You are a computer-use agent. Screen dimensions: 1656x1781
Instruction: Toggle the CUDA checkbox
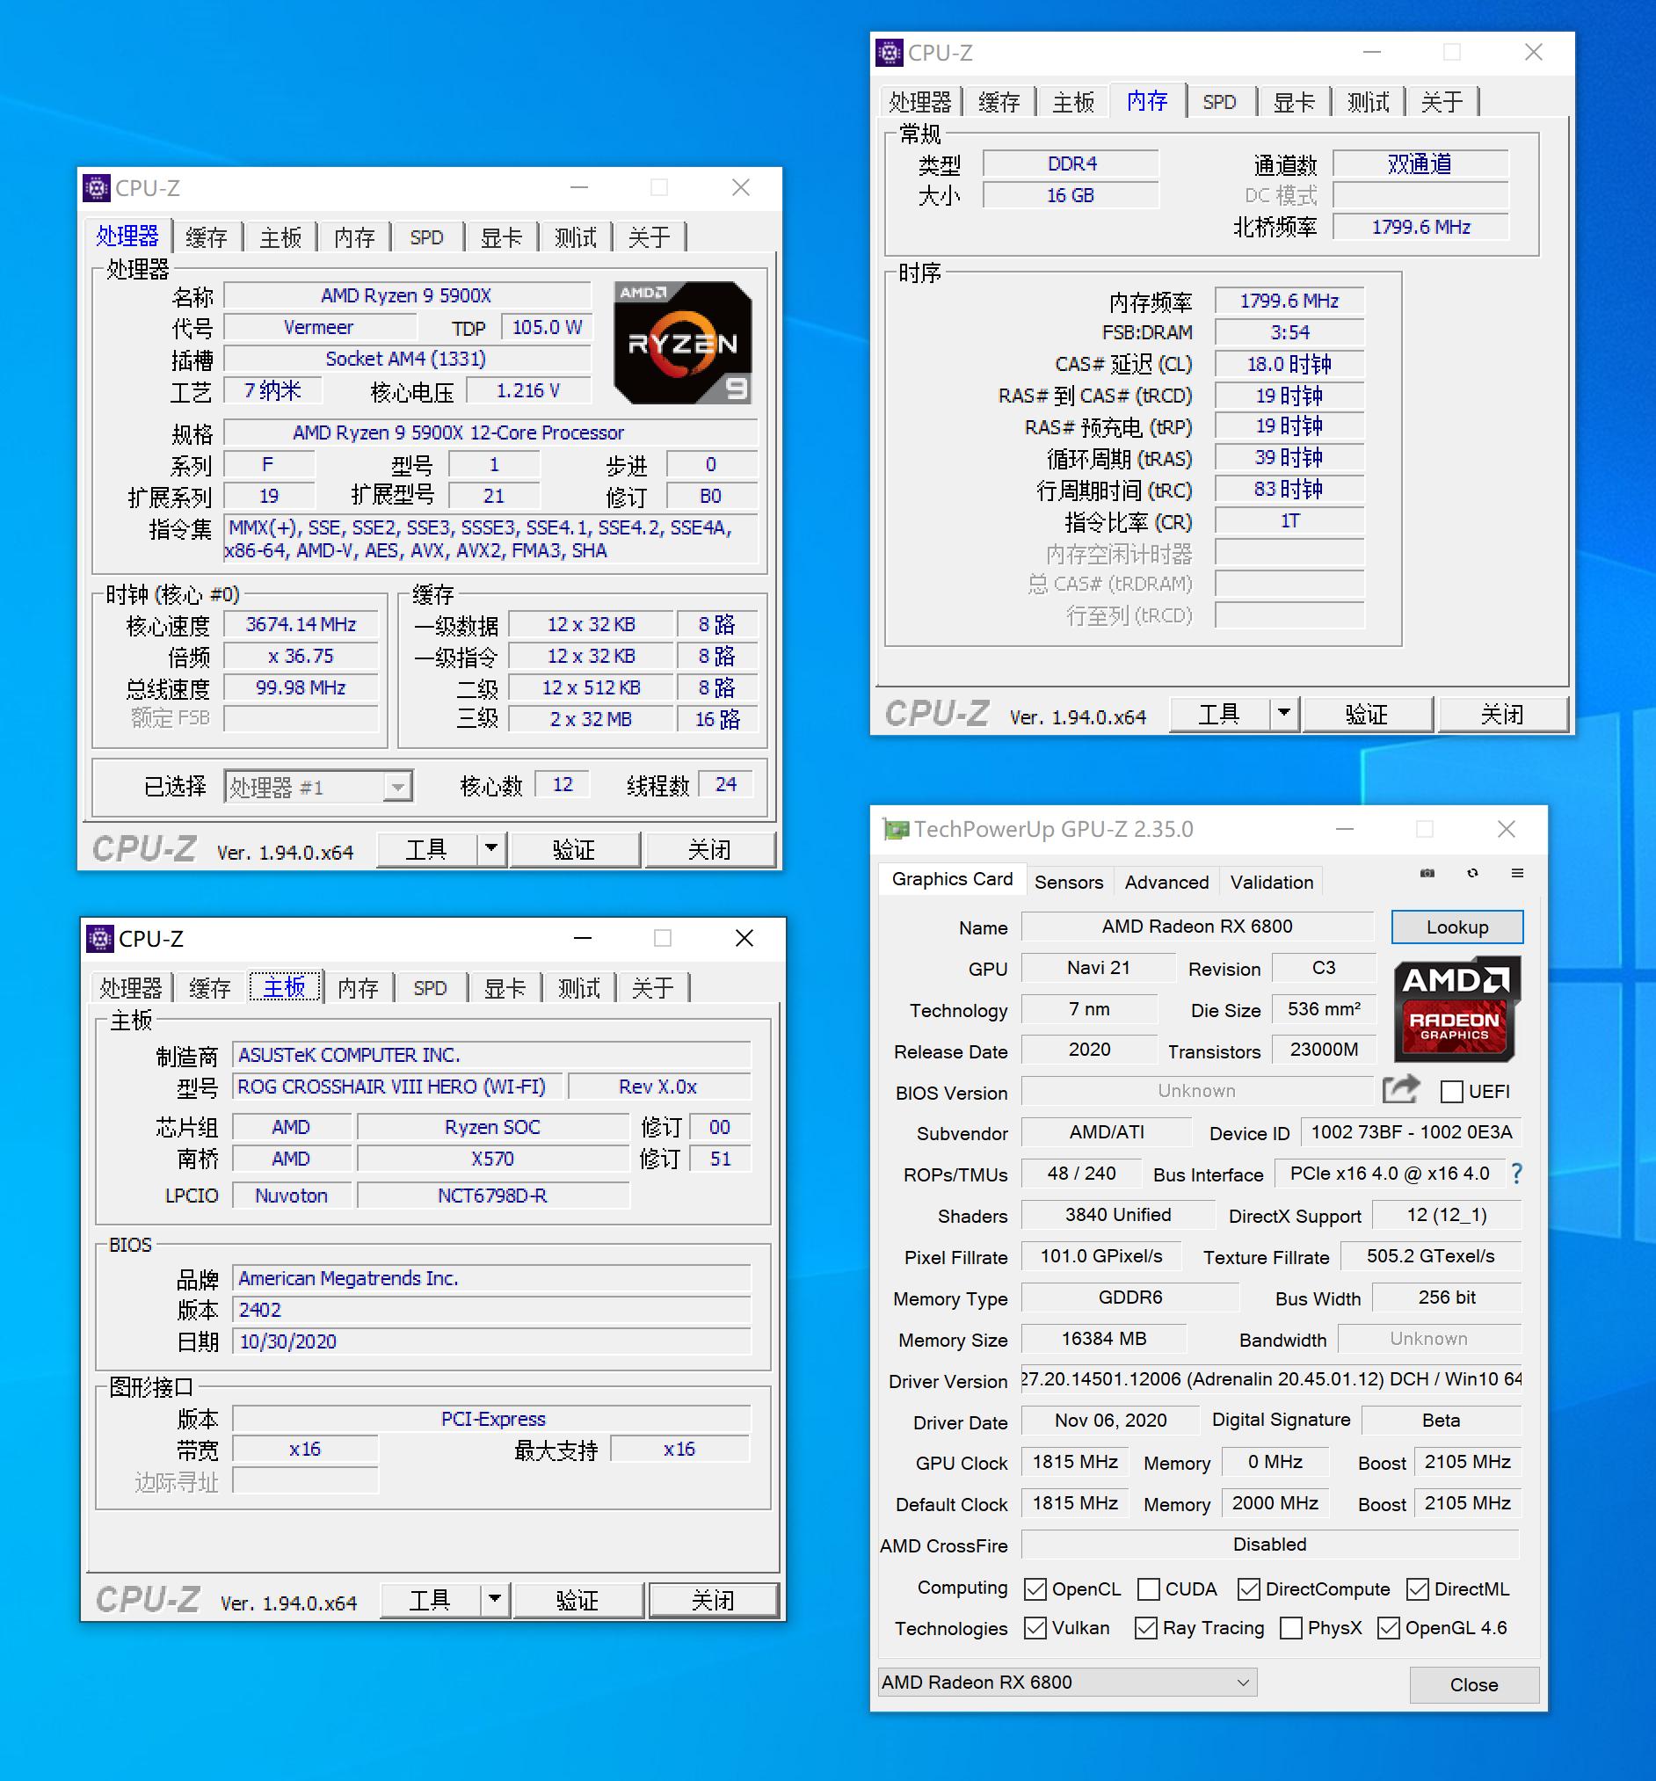1148,1588
